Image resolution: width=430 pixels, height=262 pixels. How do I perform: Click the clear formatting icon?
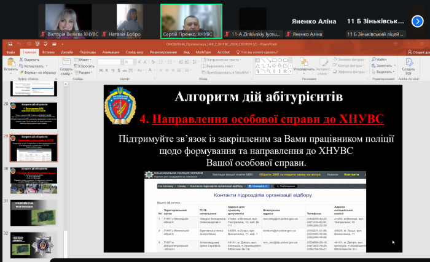click(x=153, y=62)
